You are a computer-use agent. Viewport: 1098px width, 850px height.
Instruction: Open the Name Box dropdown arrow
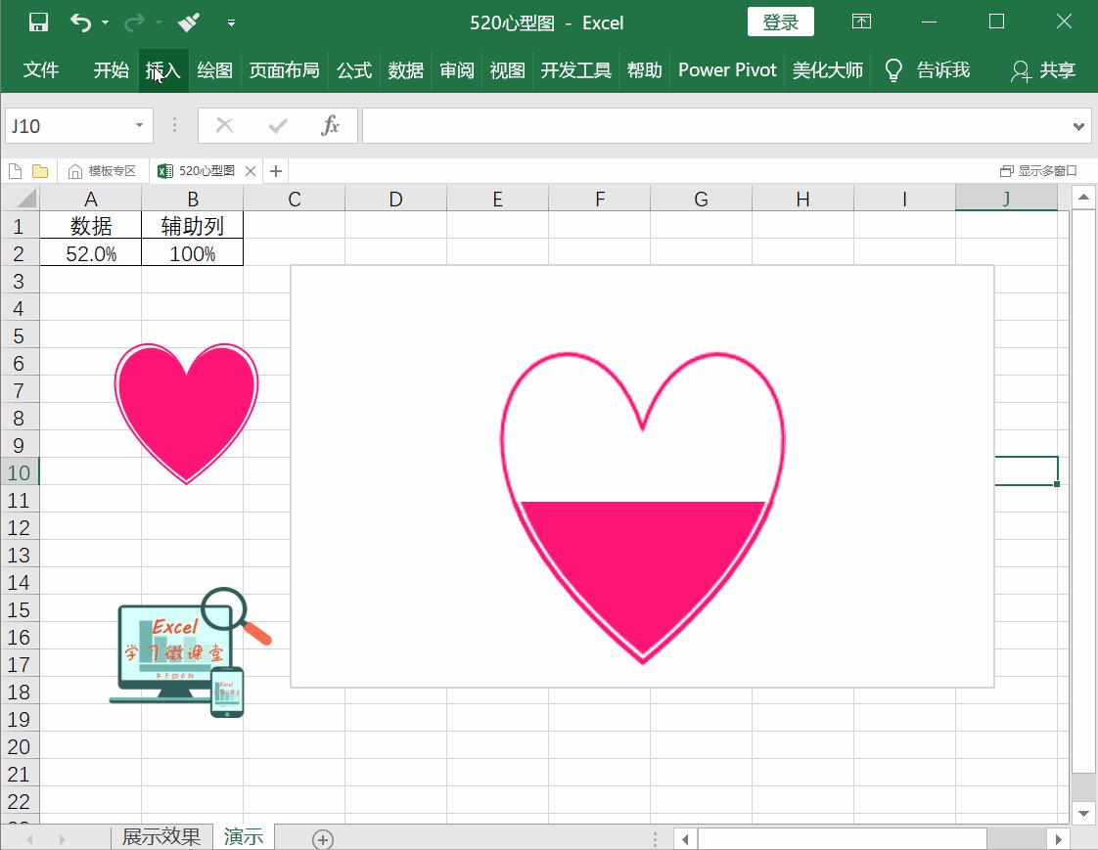138,125
